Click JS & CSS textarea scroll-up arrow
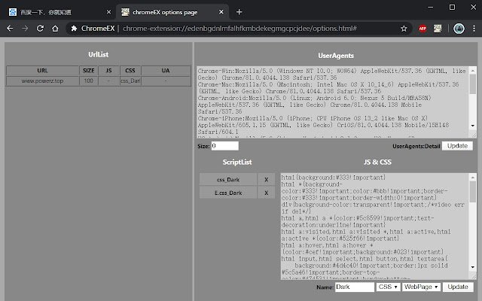 tap(473, 178)
